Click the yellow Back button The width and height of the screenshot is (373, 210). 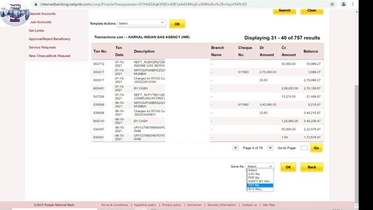(x=312, y=167)
